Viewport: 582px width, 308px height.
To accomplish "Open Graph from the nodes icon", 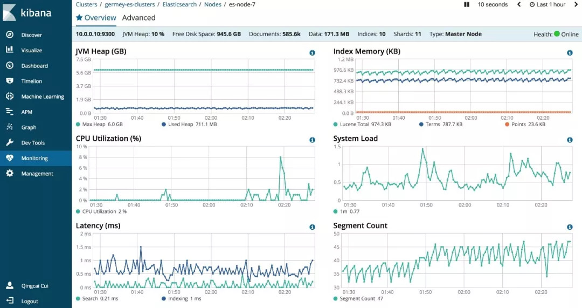I will point(10,127).
